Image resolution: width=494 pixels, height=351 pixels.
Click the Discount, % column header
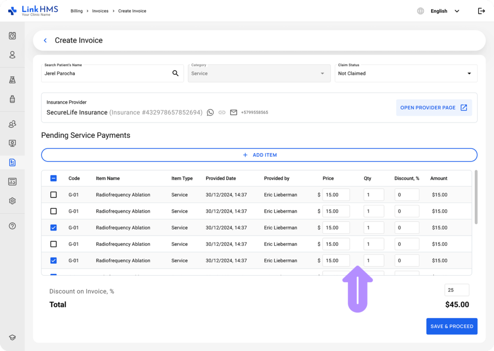407,178
